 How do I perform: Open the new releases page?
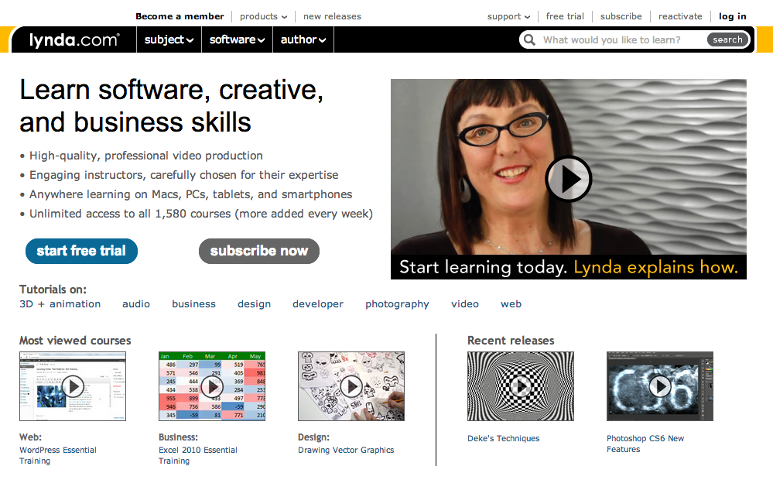click(x=332, y=16)
